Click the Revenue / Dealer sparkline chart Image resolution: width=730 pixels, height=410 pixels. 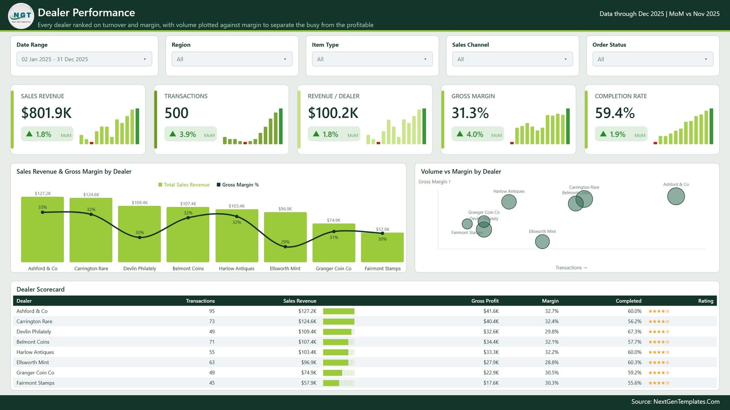[x=396, y=126]
